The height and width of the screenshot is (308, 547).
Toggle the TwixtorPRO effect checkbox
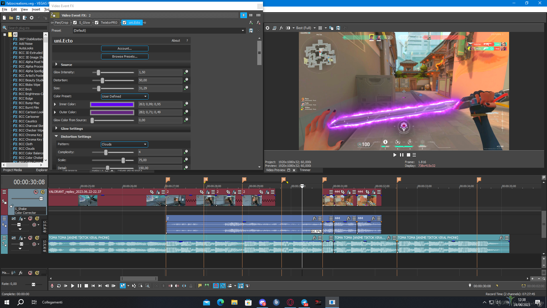pos(97,23)
